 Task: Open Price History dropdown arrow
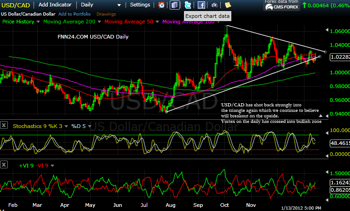(38, 22)
